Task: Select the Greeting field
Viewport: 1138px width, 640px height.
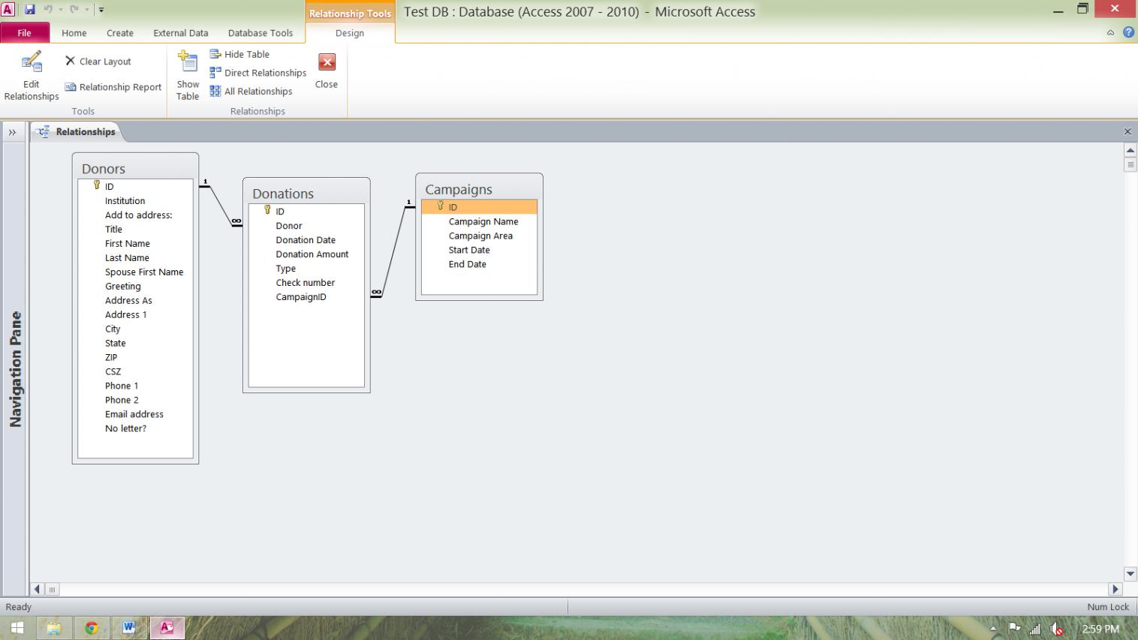Action: click(x=135, y=287)
